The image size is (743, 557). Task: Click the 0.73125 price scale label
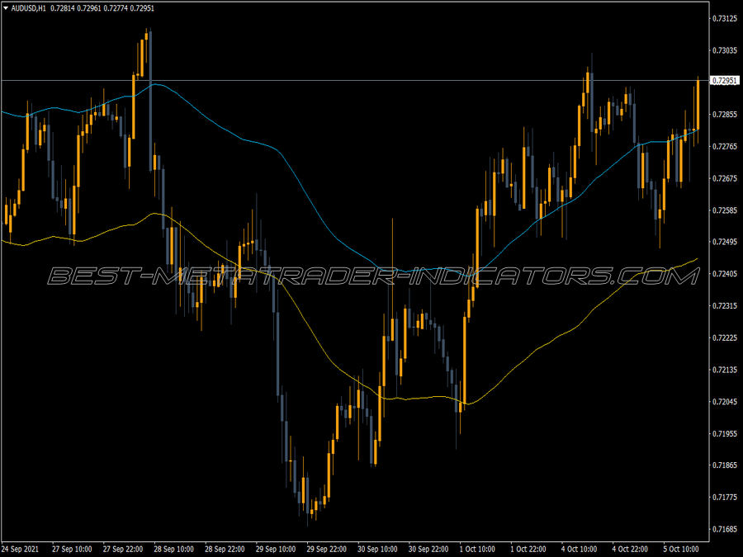click(x=725, y=18)
